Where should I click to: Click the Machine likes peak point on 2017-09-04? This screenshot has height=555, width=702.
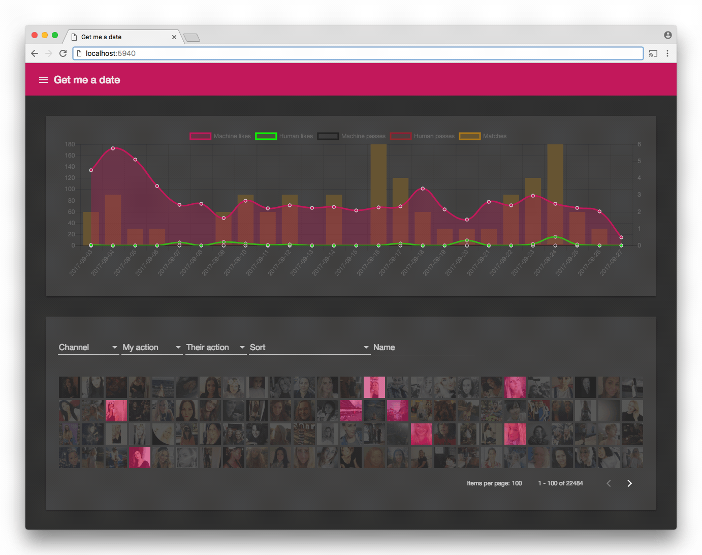(113, 148)
